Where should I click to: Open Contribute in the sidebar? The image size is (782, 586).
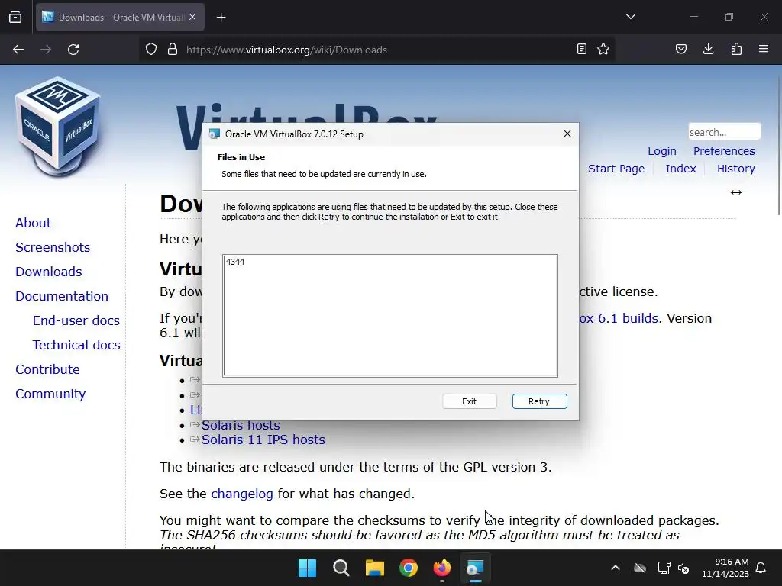click(x=47, y=369)
